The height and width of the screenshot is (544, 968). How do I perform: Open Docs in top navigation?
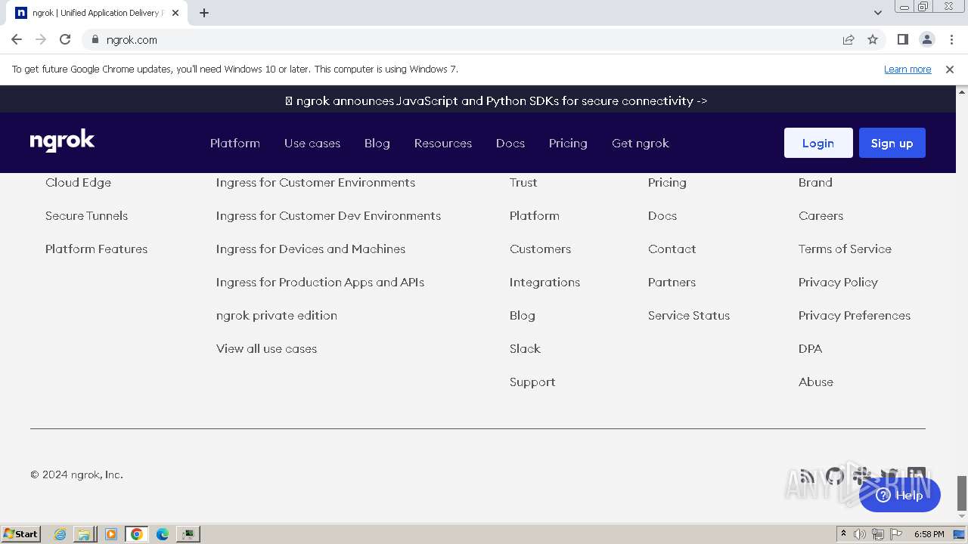[x=510, y=143]
